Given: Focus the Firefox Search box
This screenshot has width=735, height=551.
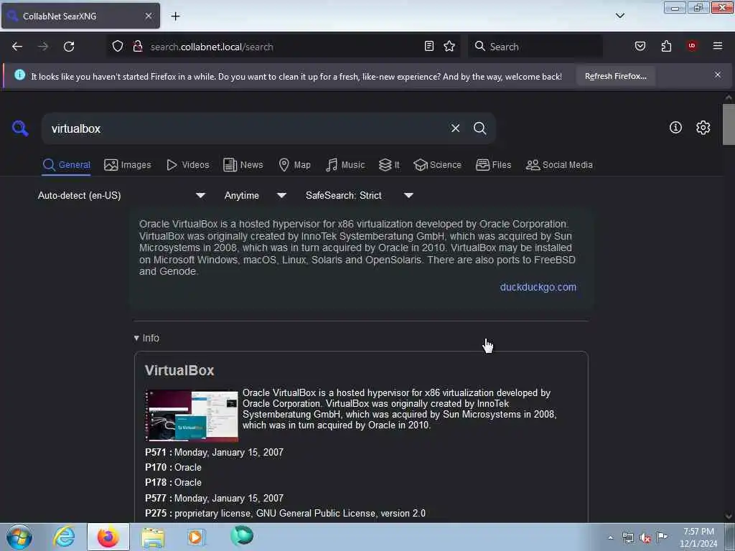Looking at the screenshot, I should pos(535,47).
